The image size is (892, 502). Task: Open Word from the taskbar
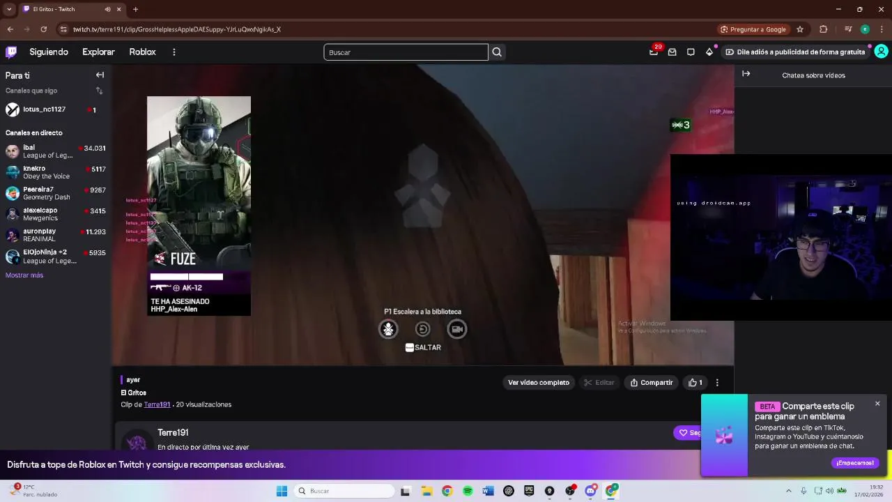click(488, 491)
